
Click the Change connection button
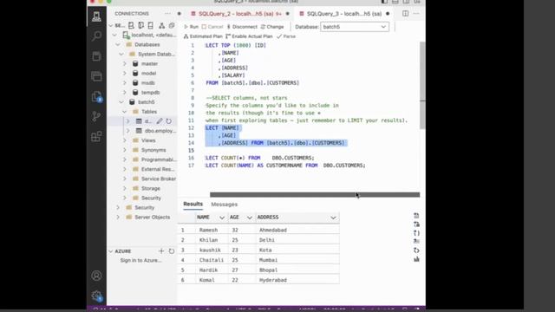(x=272, y=27)
